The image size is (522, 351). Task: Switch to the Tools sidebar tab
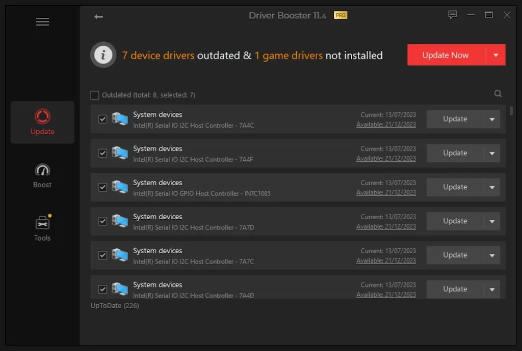[x=43, y=228]
